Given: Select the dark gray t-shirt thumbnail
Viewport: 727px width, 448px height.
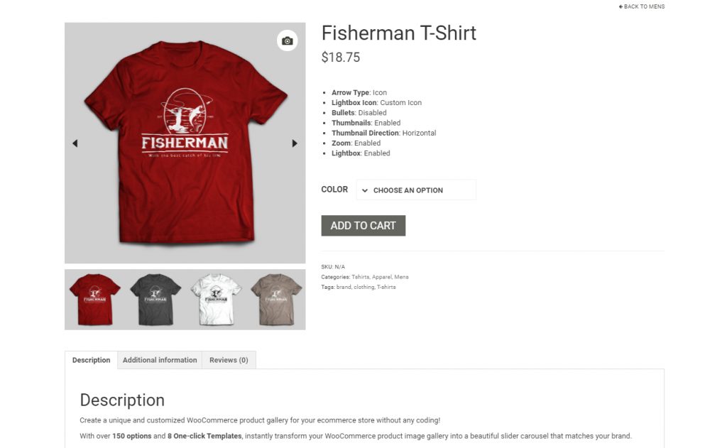Looking at the screenshot, I should pos(155,299).
